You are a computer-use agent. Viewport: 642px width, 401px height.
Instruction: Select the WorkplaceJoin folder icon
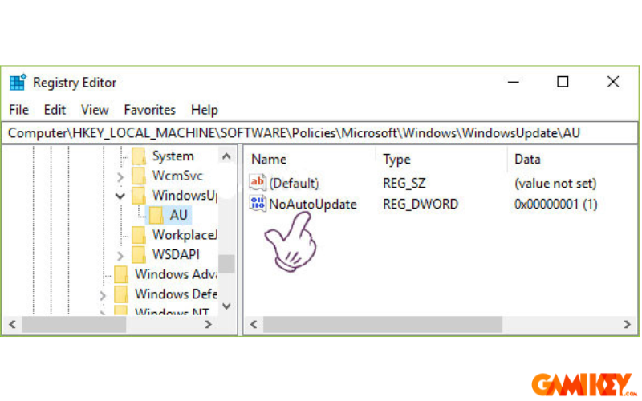point(139,234)
